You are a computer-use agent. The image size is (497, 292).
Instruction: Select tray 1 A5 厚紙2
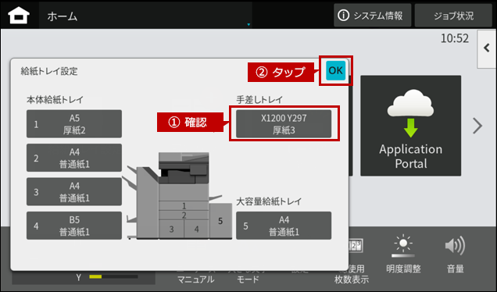coord(74,124)
